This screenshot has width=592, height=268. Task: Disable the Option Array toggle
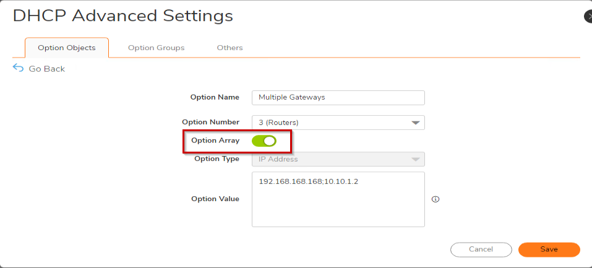264,141
